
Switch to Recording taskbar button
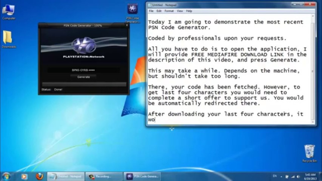104,176
